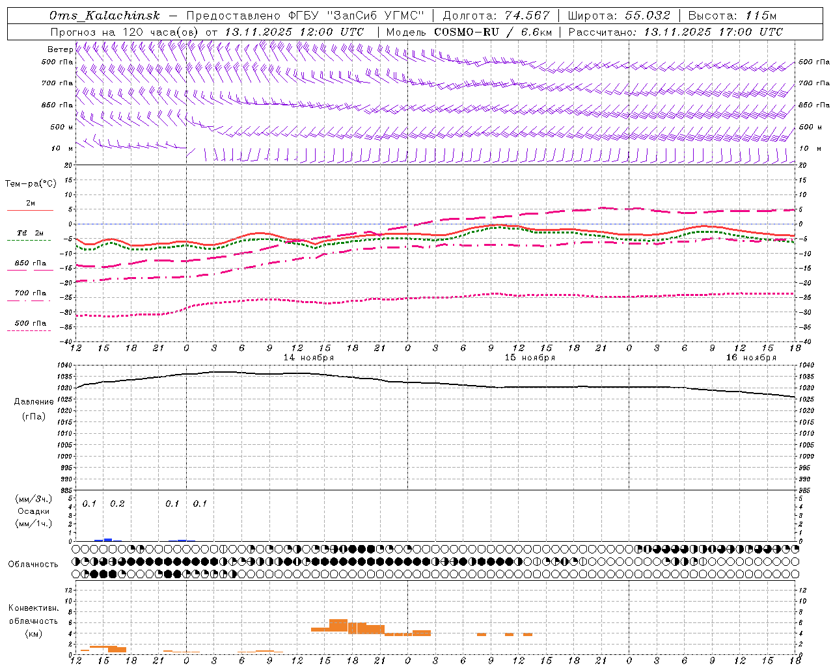The height and width of the screenshot is (666, 833).
Task: Click the computed time Рассчитано: 13.11.2025 17:00 UTC
Action: tap(676, 32)
